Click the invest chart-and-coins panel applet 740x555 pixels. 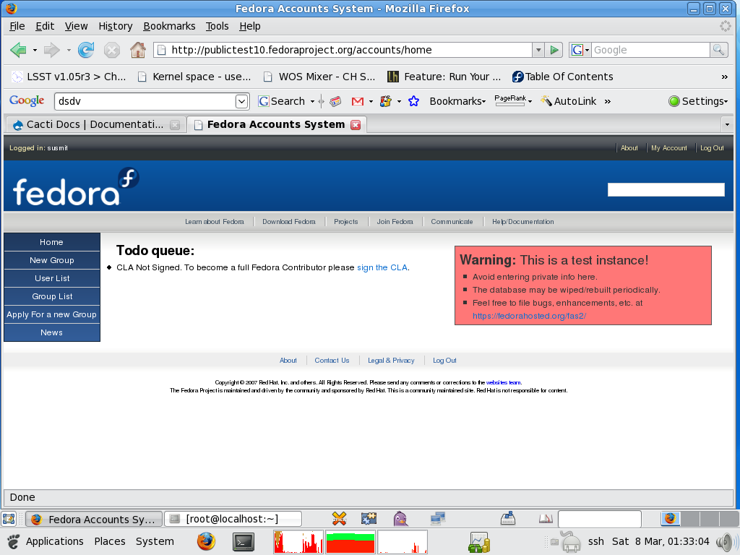[x=479, y=542]
